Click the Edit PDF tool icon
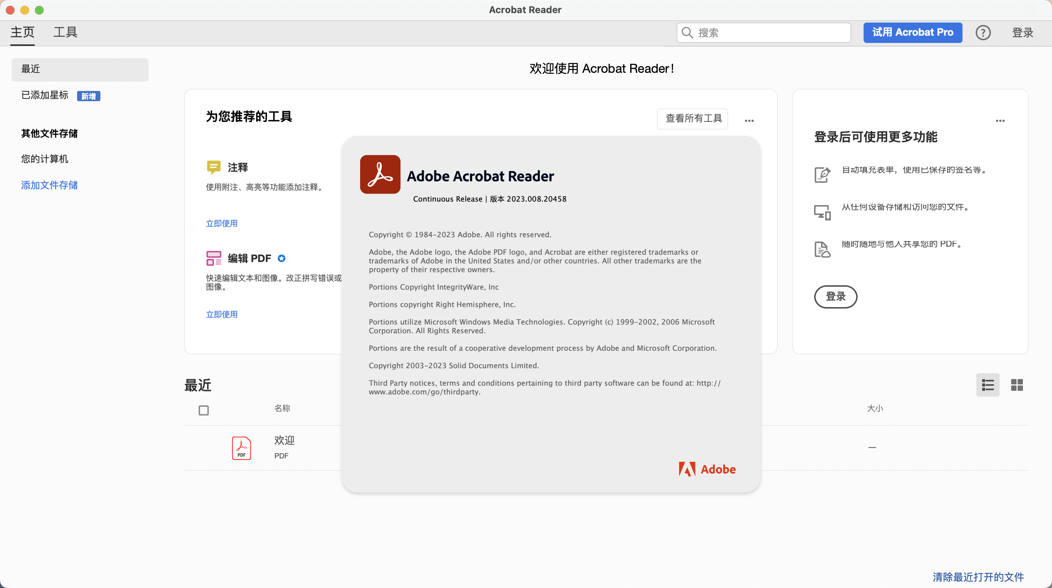This screenshot has height=588, width=1052. 214,258
